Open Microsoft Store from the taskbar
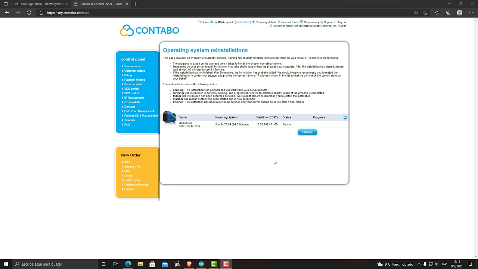Image resolution: width=478 pixels, height=269 pixels. click(x=152, y=264)
